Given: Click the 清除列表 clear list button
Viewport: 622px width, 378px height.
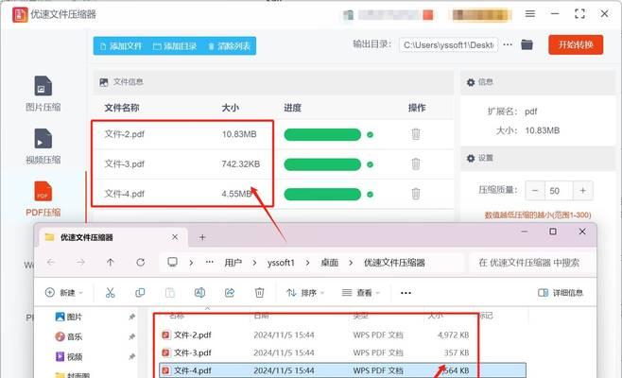Looking at the screenshot, I should pyautogui.click(x=230, y=46).
